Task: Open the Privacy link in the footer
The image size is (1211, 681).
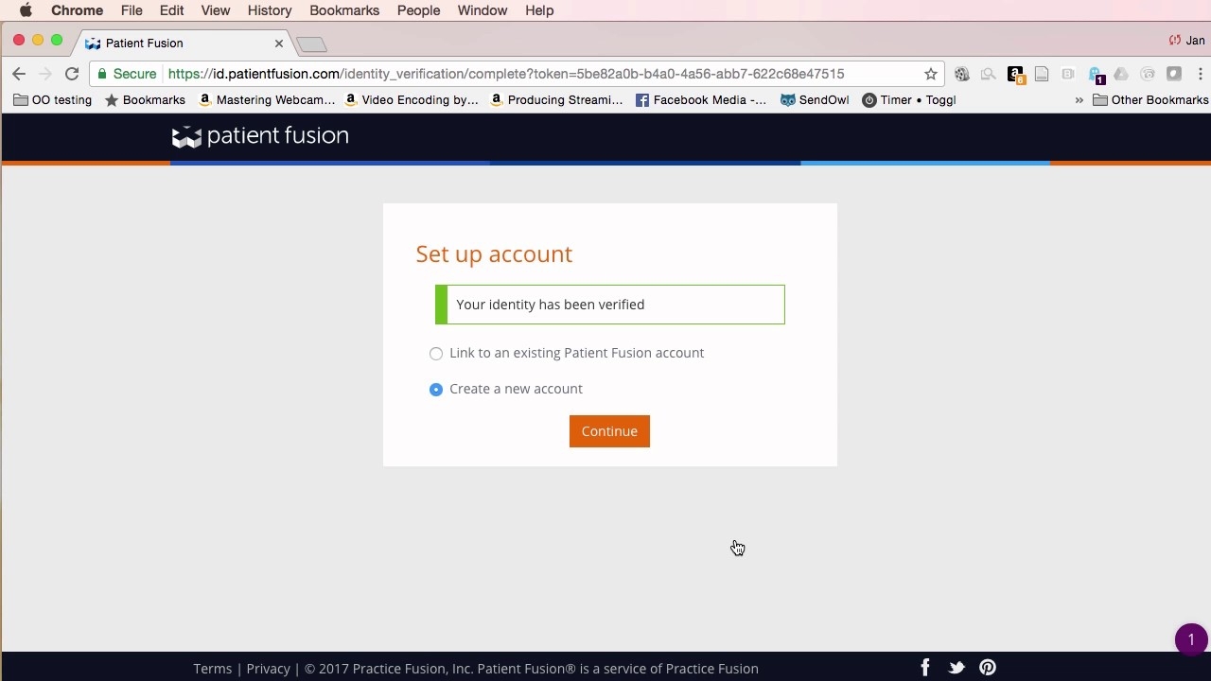Action: tap(268, 668)
